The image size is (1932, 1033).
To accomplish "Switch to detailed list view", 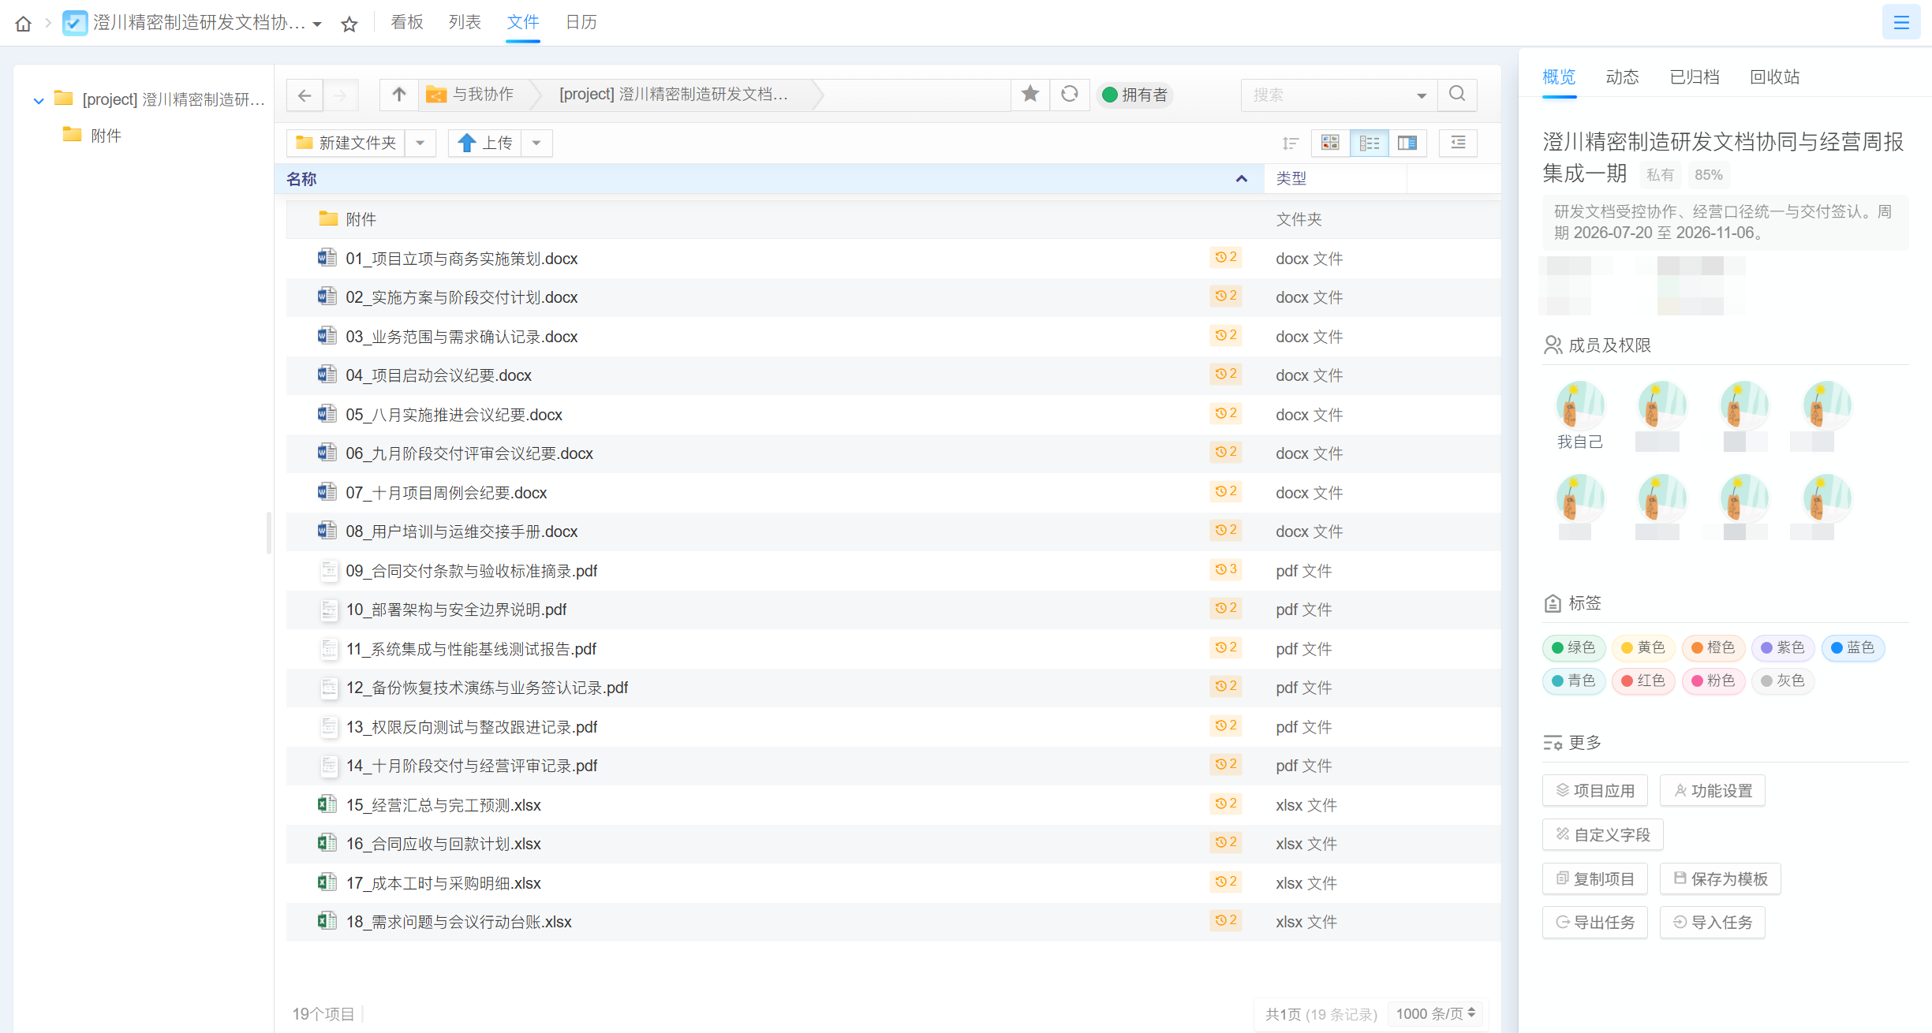I will (1370, 143).
